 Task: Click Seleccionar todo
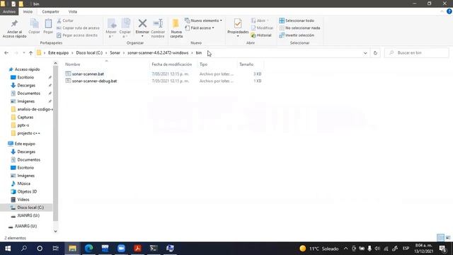(297, 21)
